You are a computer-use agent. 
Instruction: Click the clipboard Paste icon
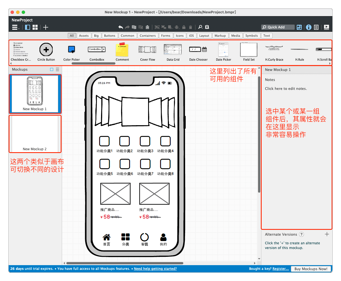click(147, 27)
